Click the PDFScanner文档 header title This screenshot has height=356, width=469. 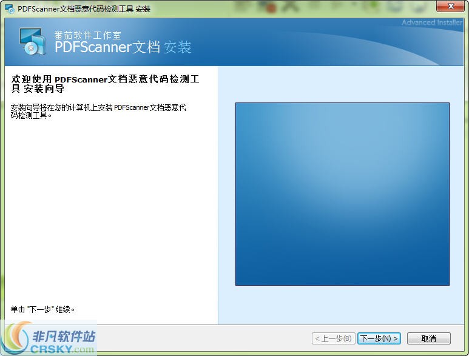click(x=107, y=47)
